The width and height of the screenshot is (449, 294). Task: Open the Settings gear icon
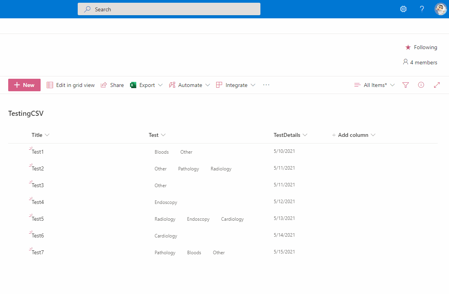click(x=403, y=9)
